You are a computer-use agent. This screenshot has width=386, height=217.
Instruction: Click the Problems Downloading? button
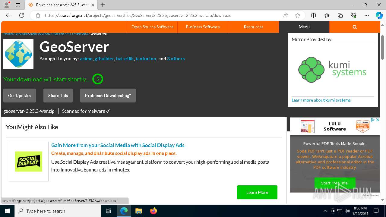pos(108,96)
